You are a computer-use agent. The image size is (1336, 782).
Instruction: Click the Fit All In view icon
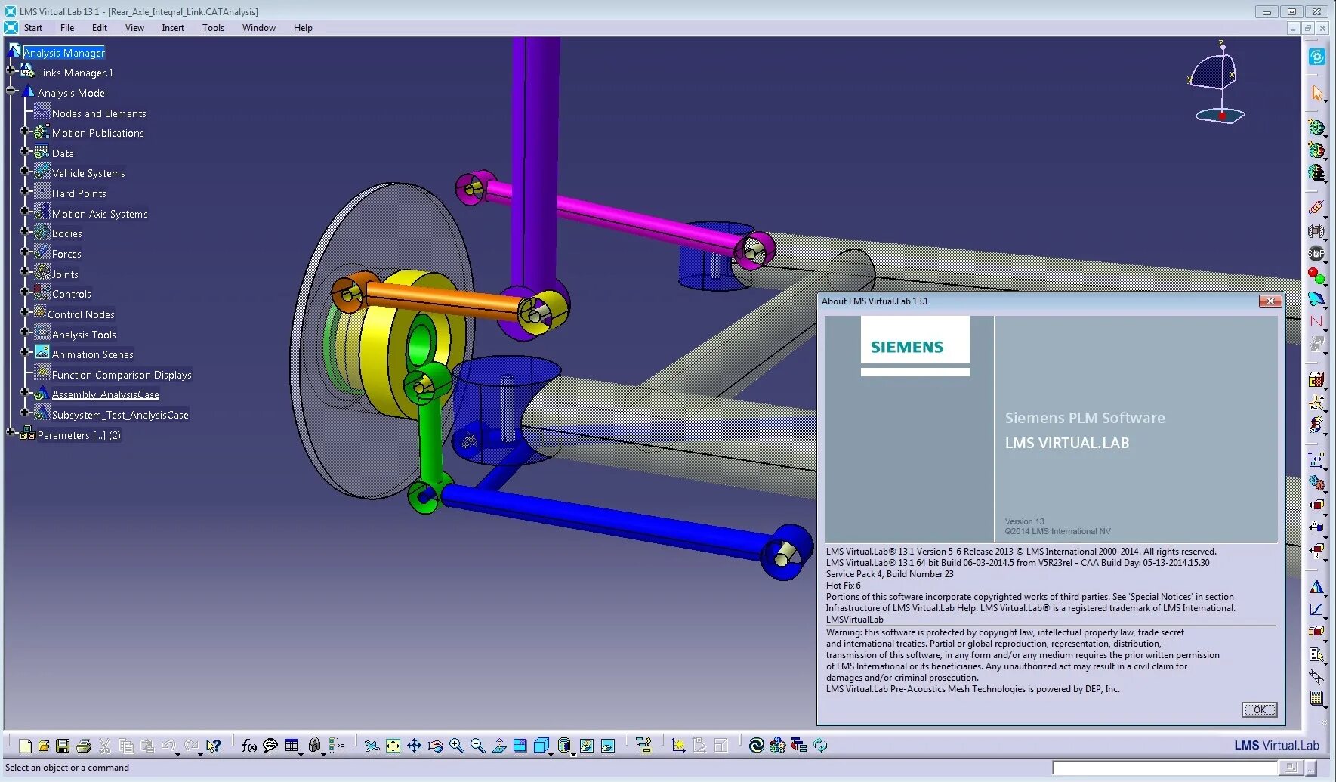coord(393,746)
